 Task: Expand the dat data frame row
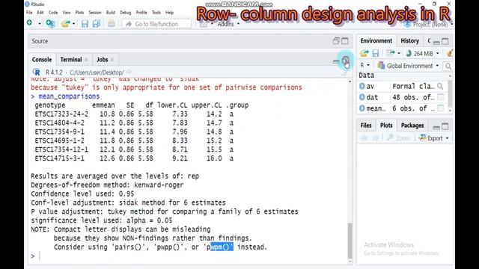click(361, 97)
